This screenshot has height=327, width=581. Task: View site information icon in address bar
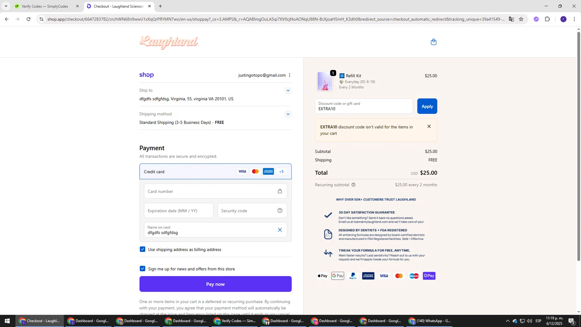[41, 19]
